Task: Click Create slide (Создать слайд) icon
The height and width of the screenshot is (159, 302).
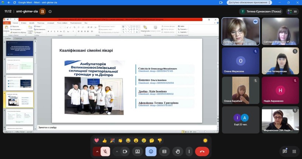Action: click(x=30, y=30)
